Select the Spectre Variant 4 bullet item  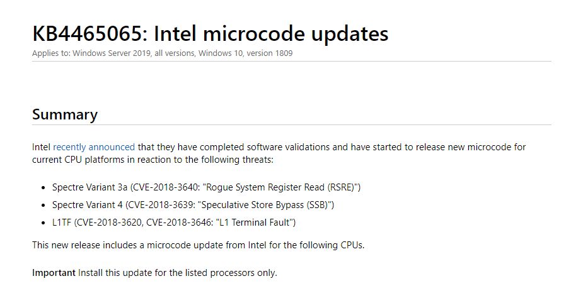[x=193, y=205]
